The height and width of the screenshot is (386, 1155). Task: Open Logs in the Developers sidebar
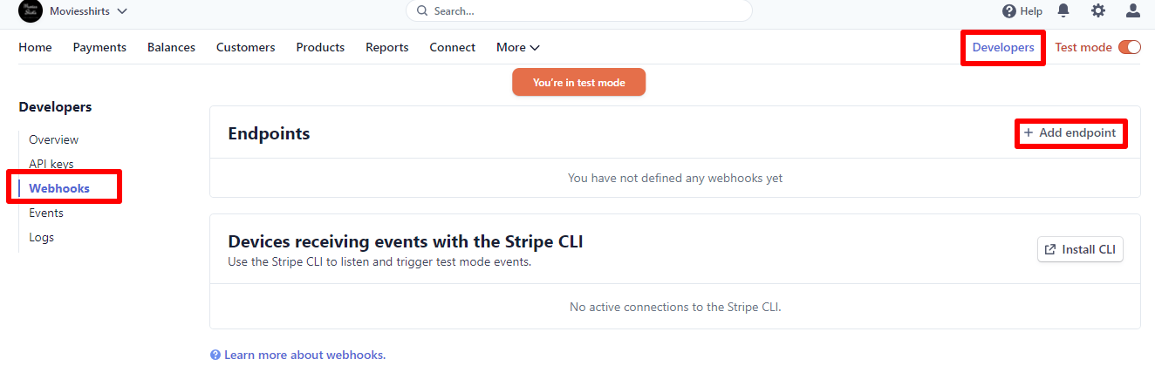41,237
